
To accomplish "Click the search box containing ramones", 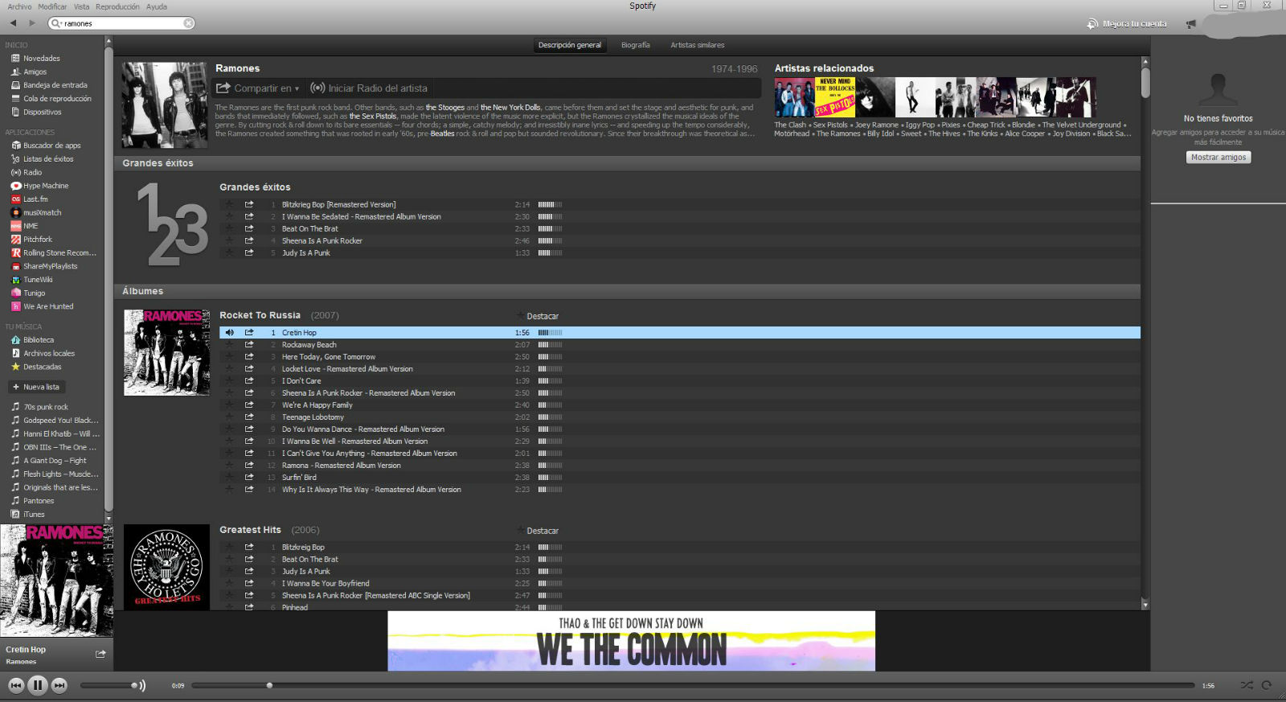I will (121, 23).
